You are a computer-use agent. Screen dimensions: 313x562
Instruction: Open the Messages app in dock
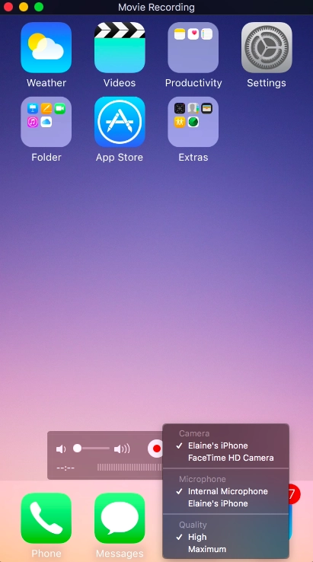(120, 518)
